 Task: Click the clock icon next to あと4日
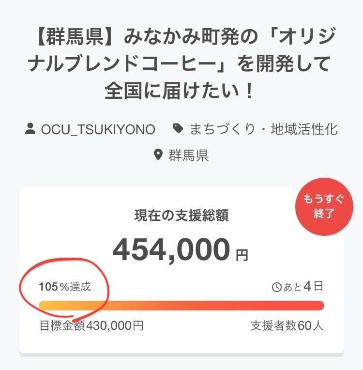(x=277, y=288)
